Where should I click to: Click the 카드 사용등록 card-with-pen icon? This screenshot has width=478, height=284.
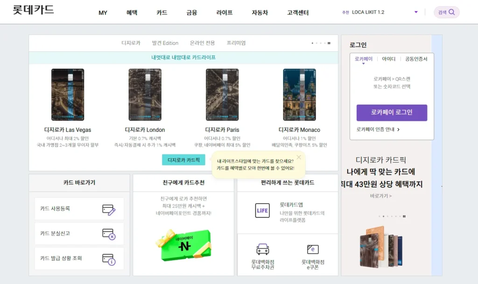[x=109, y=210]
